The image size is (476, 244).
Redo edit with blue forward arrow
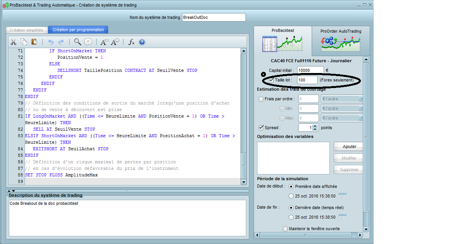tap(61, 42)
